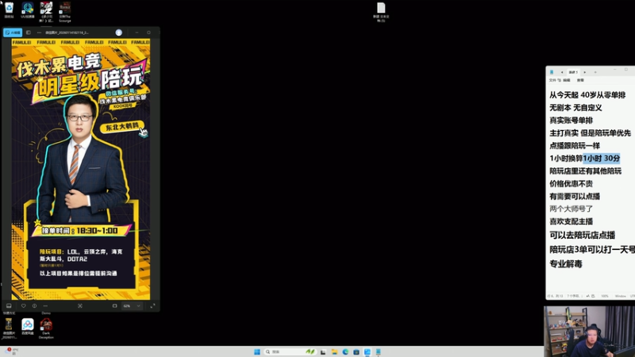Viewport: 635px width, 357px height.
Task: Open the Photos app icon on the taskbar
Action: (368, 351)
